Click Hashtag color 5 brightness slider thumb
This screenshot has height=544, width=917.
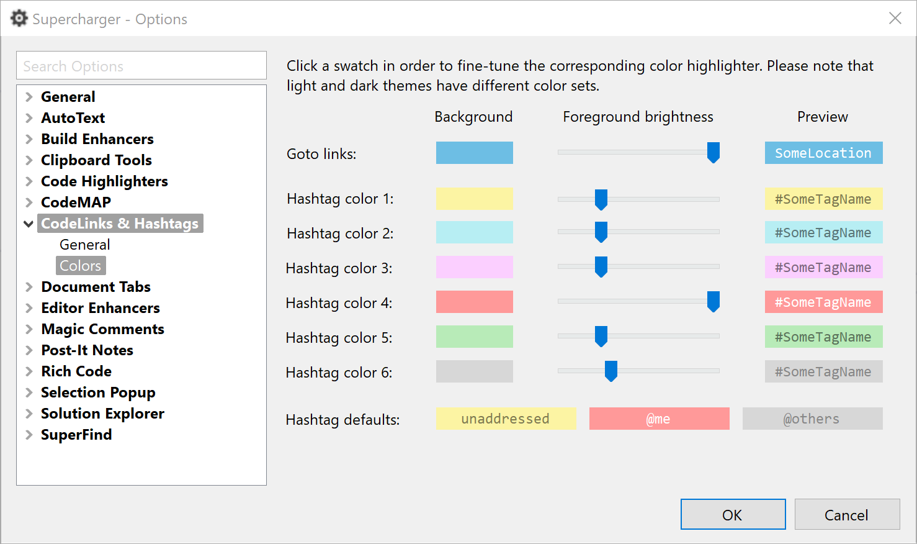(x=601, y=336)
